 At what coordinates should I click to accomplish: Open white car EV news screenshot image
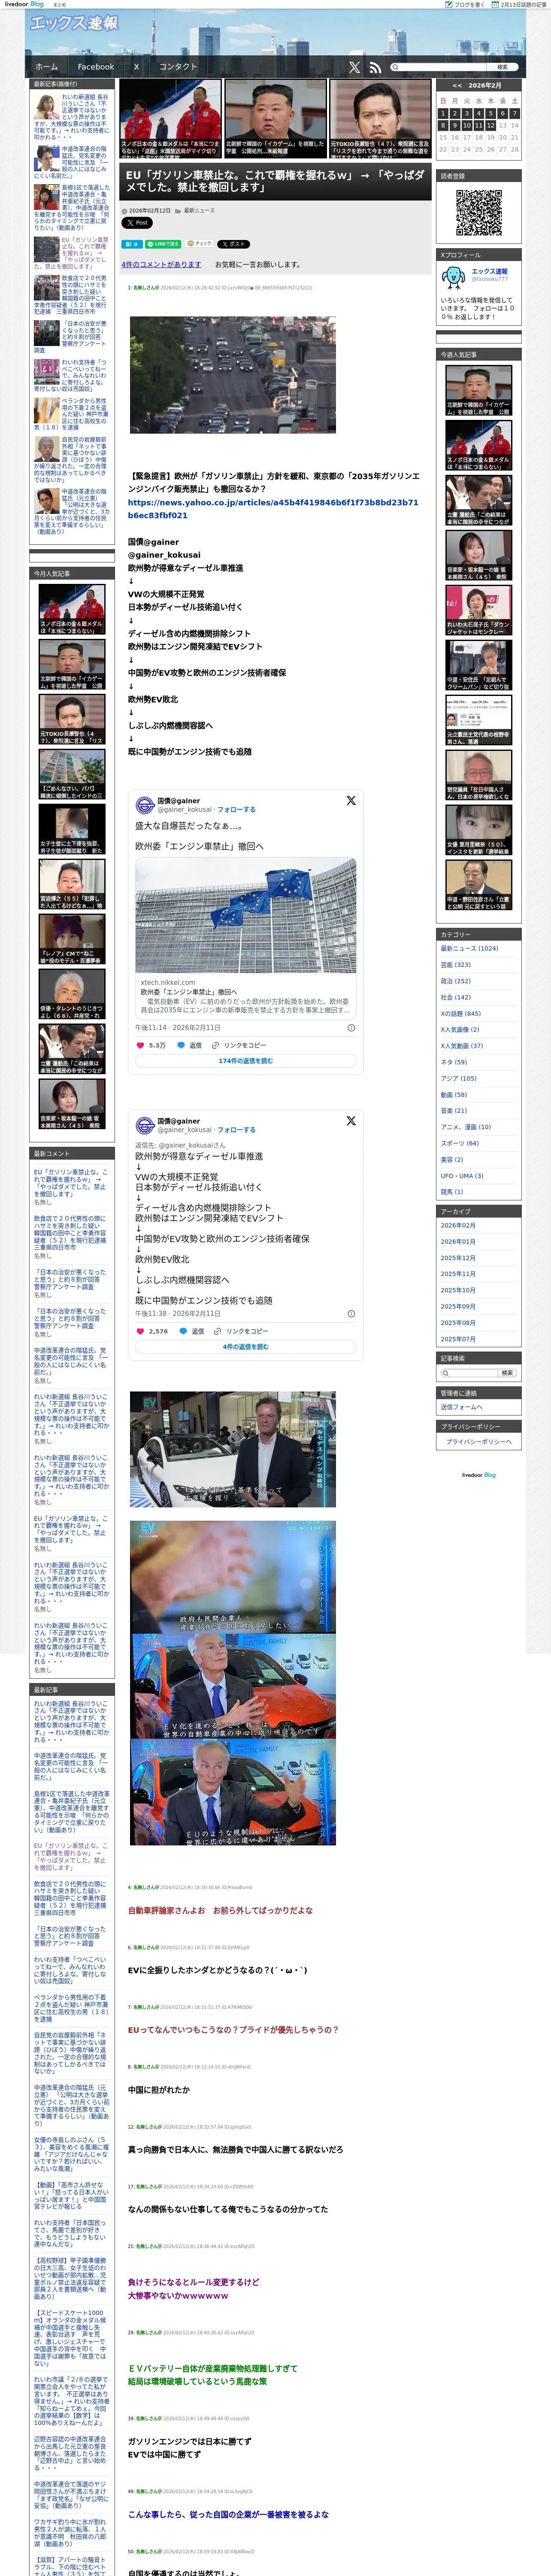click(x=232, y=1449)
